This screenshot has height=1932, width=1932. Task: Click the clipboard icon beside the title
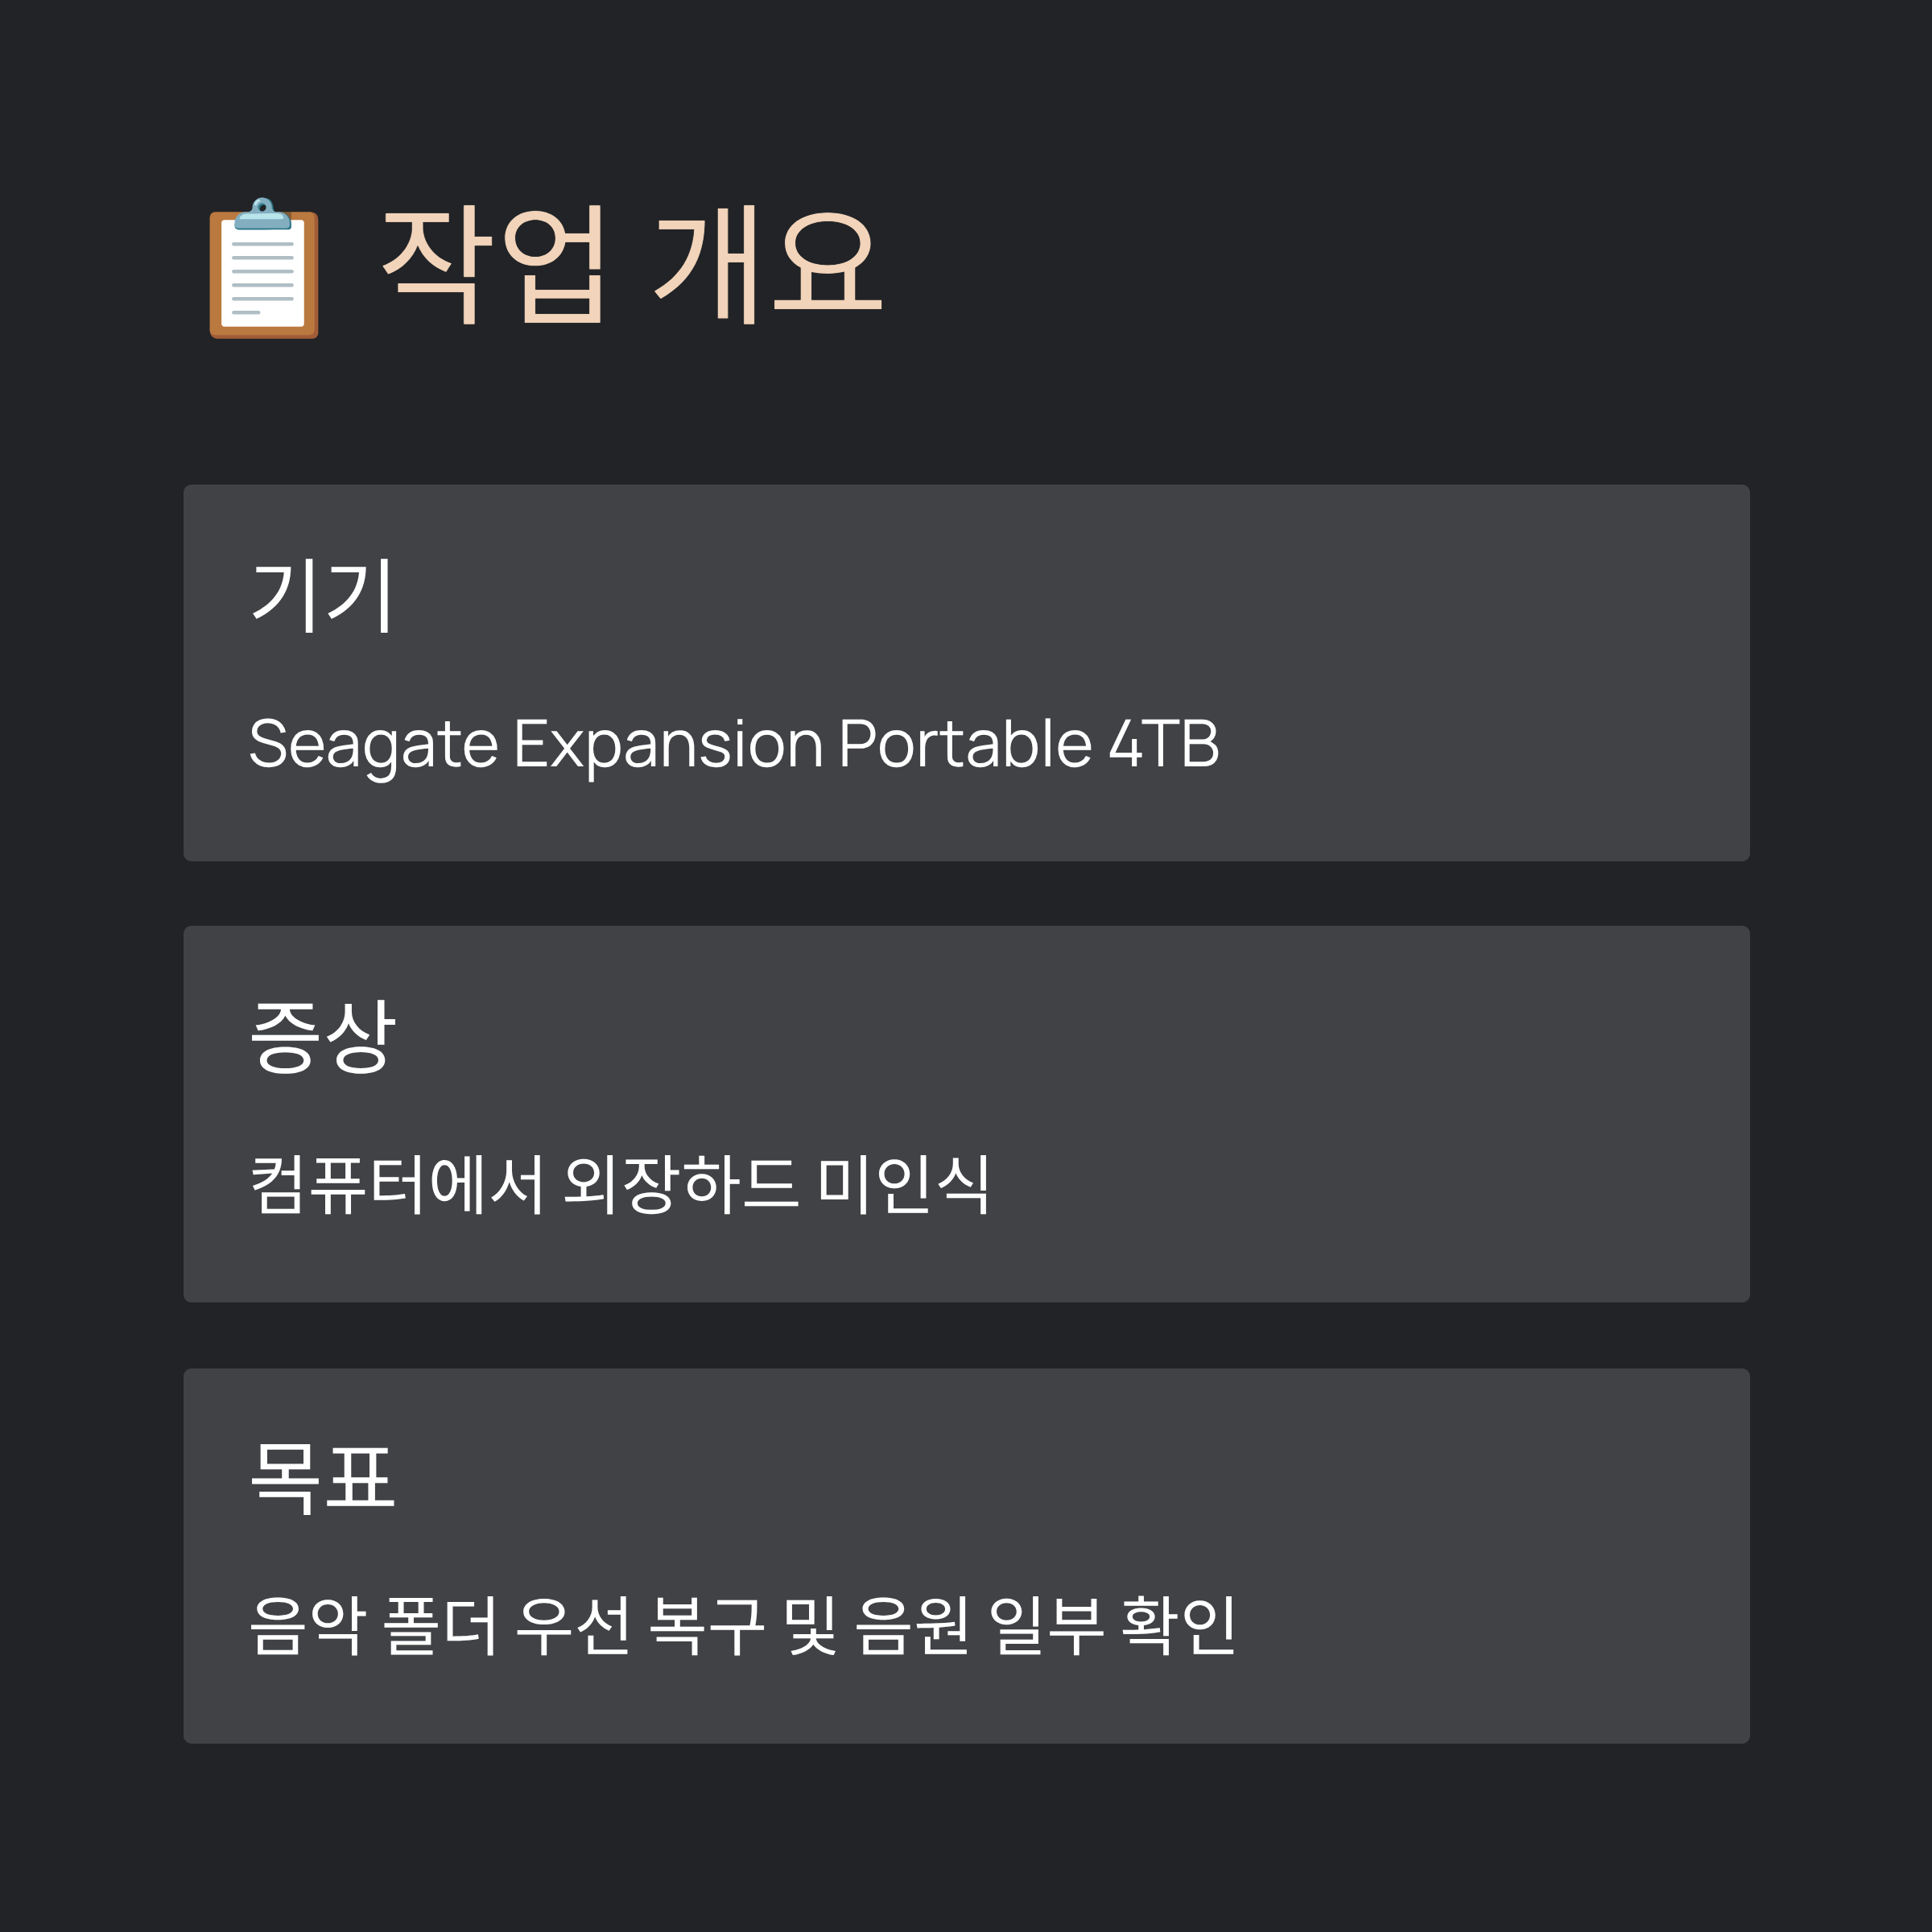[x=264, y=268]
